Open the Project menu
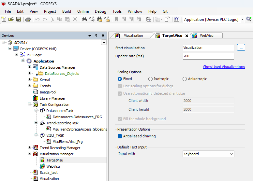253x181 pixels. tap(50, 11)
